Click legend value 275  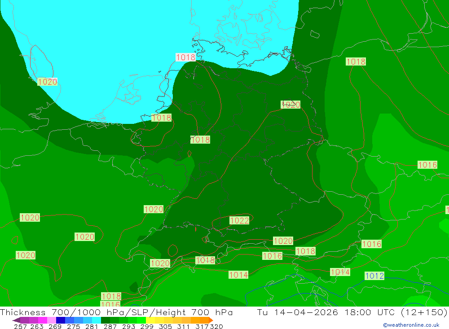coord(73,327)
